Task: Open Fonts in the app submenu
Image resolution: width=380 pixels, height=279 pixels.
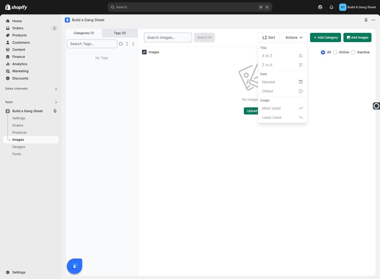Action: tap(17, 154)
